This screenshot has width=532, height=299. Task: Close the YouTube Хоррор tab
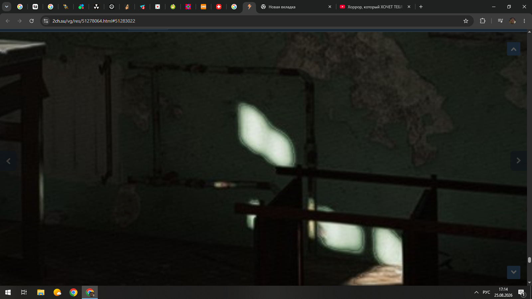click(409, 7)
